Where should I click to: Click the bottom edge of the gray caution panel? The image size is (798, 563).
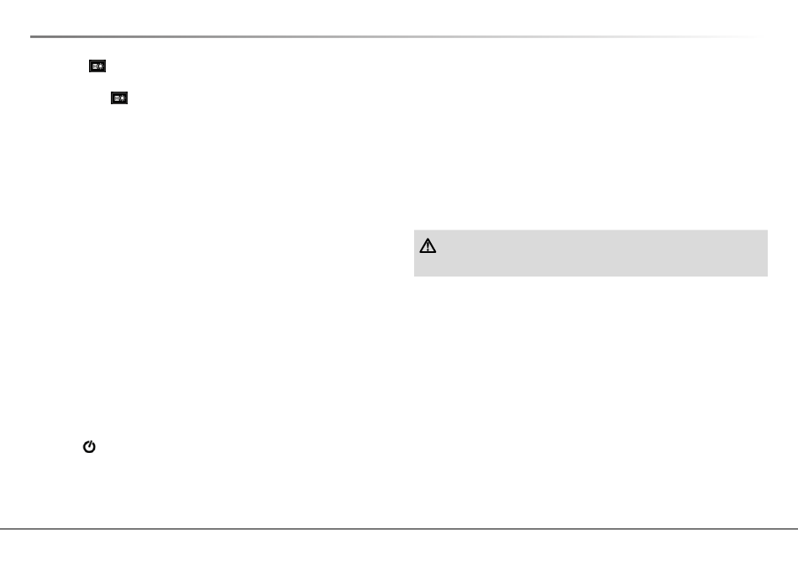click(x=591, y=276)
